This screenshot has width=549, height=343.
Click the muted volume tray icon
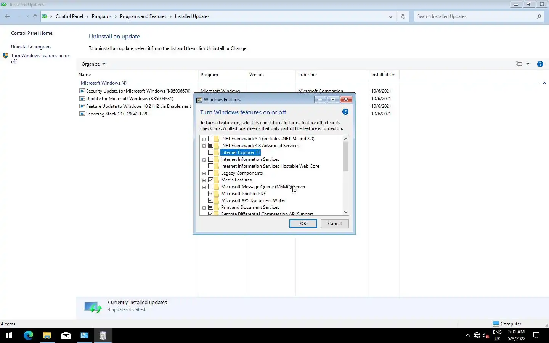pyautogui.click(x=486, y=335)
